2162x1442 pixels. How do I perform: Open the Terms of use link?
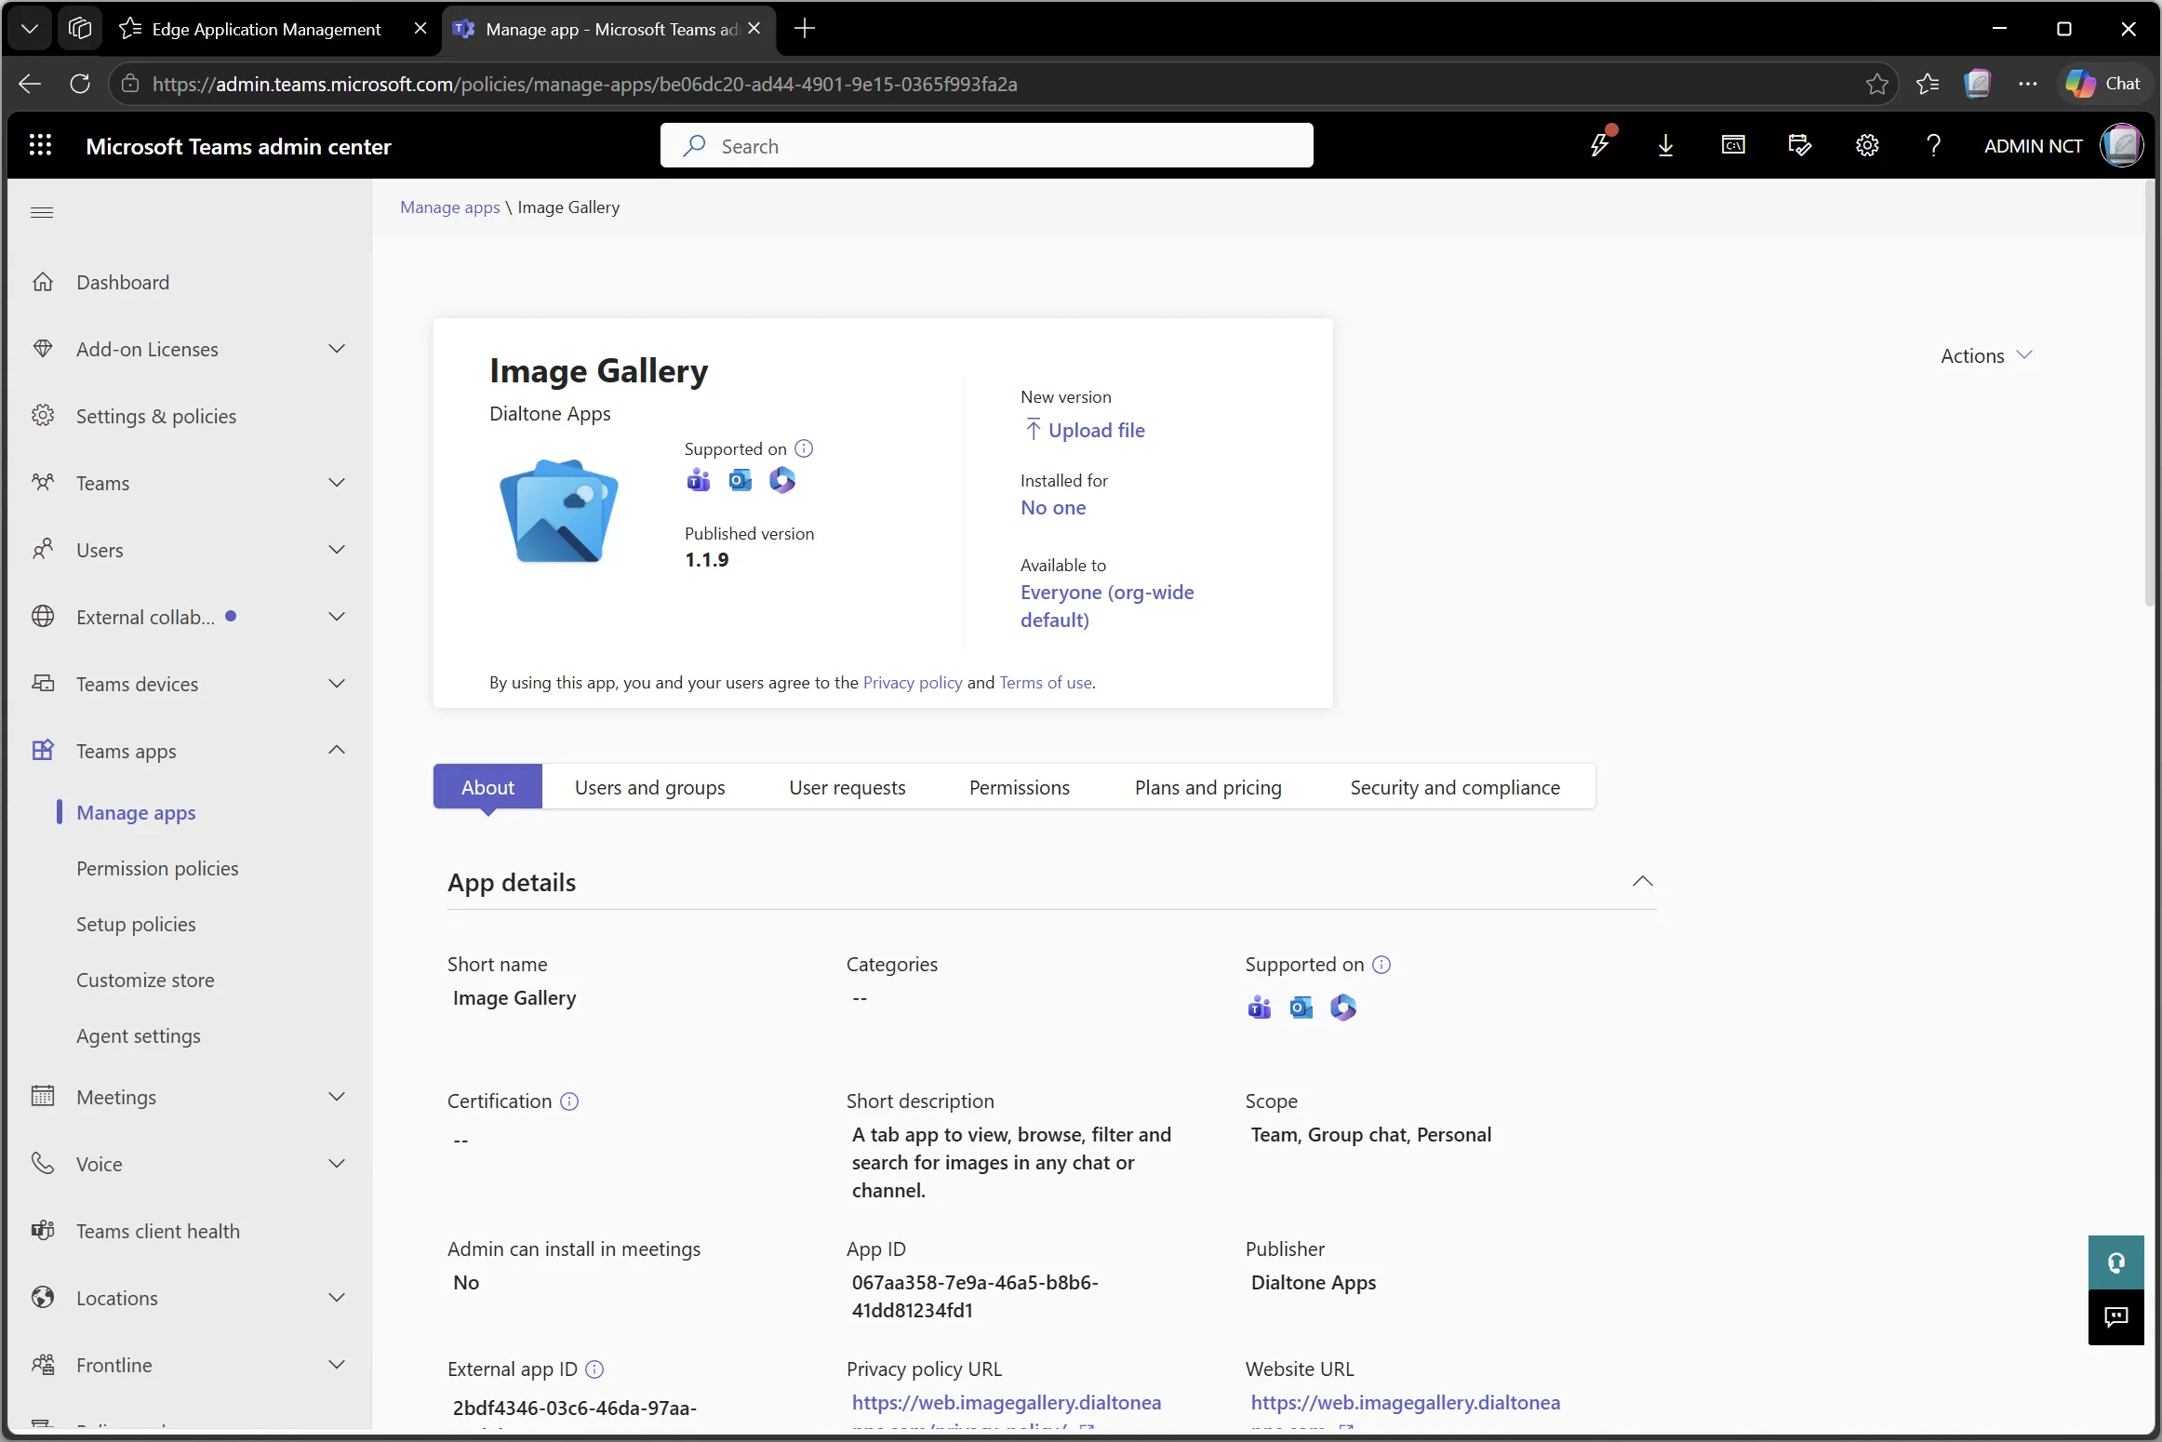point(1046,683)
